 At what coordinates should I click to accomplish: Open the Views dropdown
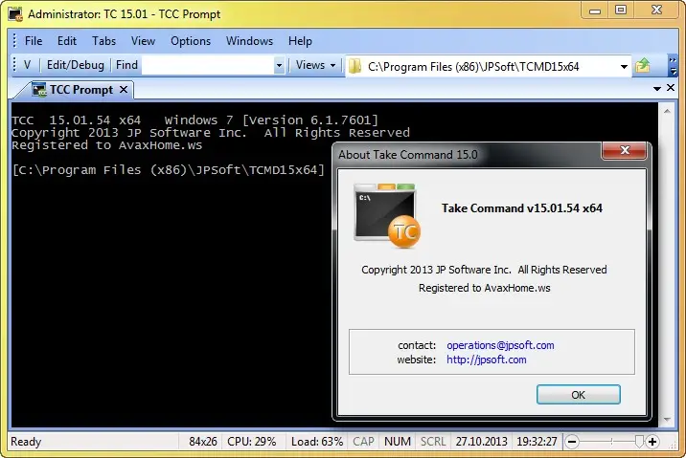[x=315, y=65]
